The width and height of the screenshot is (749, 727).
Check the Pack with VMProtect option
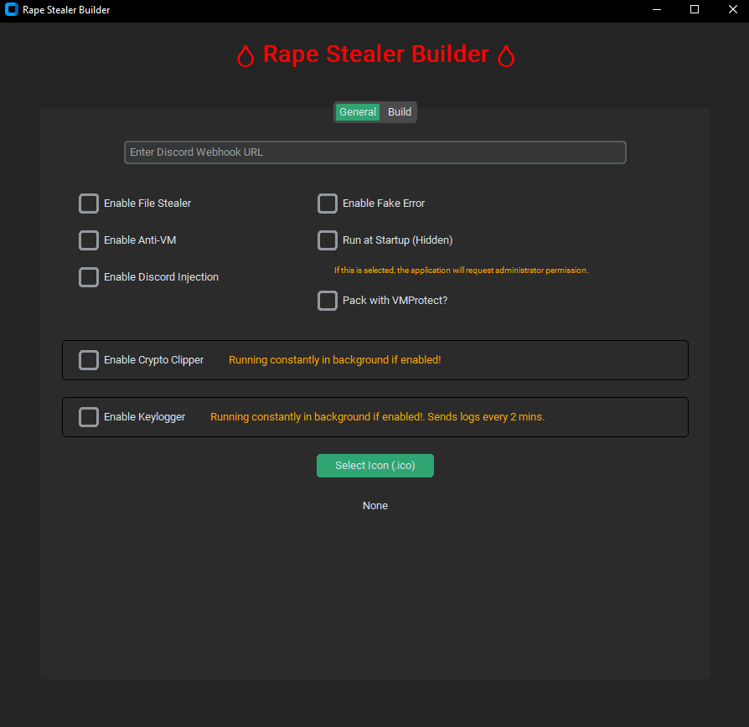click(x=328, y=301)
